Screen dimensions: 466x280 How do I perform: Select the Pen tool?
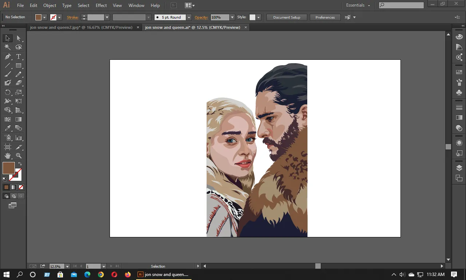click(8, 57)
